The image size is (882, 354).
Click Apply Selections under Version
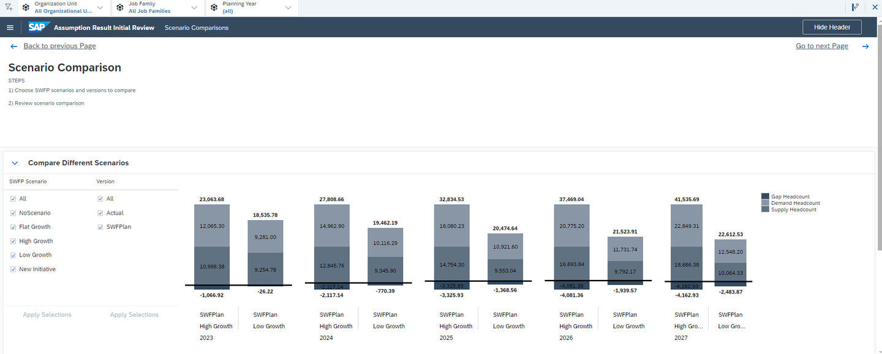click(x=134, y=315)
